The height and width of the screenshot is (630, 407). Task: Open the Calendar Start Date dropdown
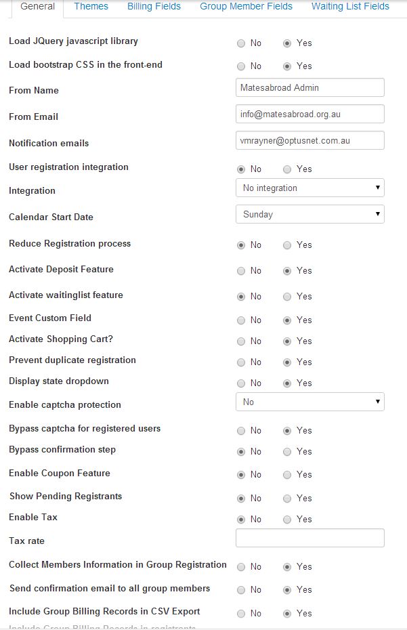coord(309,214)
